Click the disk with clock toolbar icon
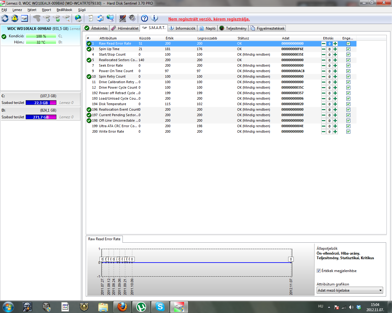The height and width of the screenshot is (313, 392). coord(47,18)
